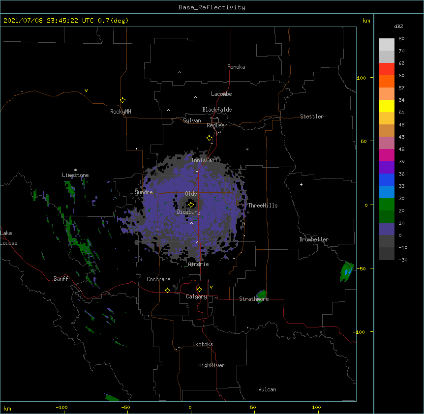
Task: Select the dark green 20 dBZ legend swatch
Action: pyautogui.click(x=387, y=216)
